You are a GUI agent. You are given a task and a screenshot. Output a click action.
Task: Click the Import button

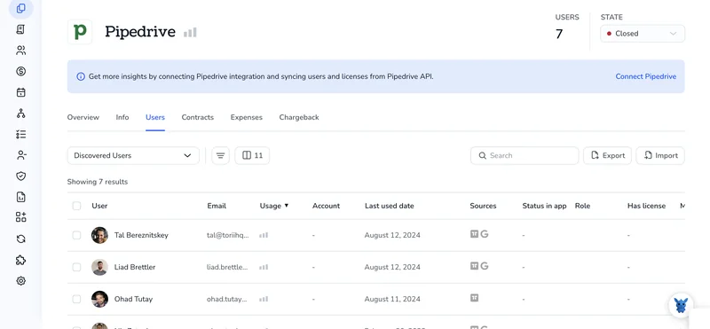coord(660,155)
